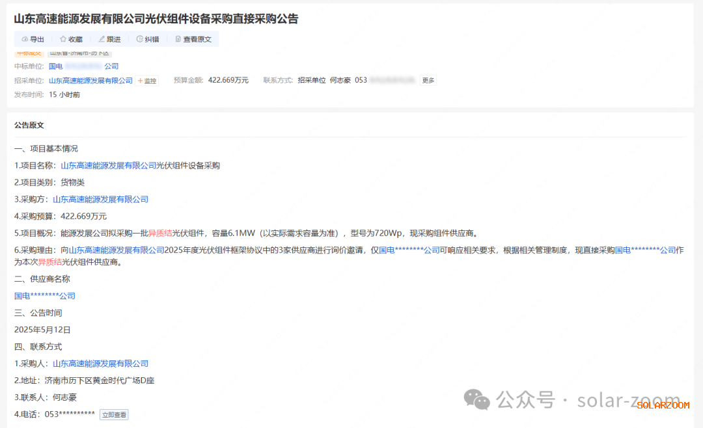Click the 公告原文 section heading
703x428 pixels.
29,125
